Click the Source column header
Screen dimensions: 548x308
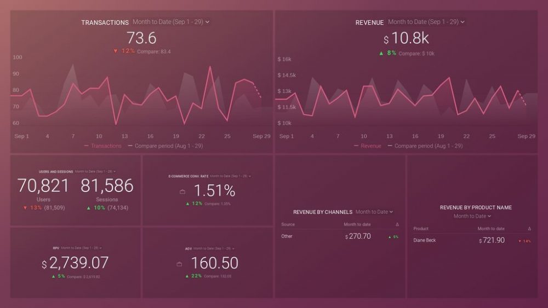(x=288, y=225)
